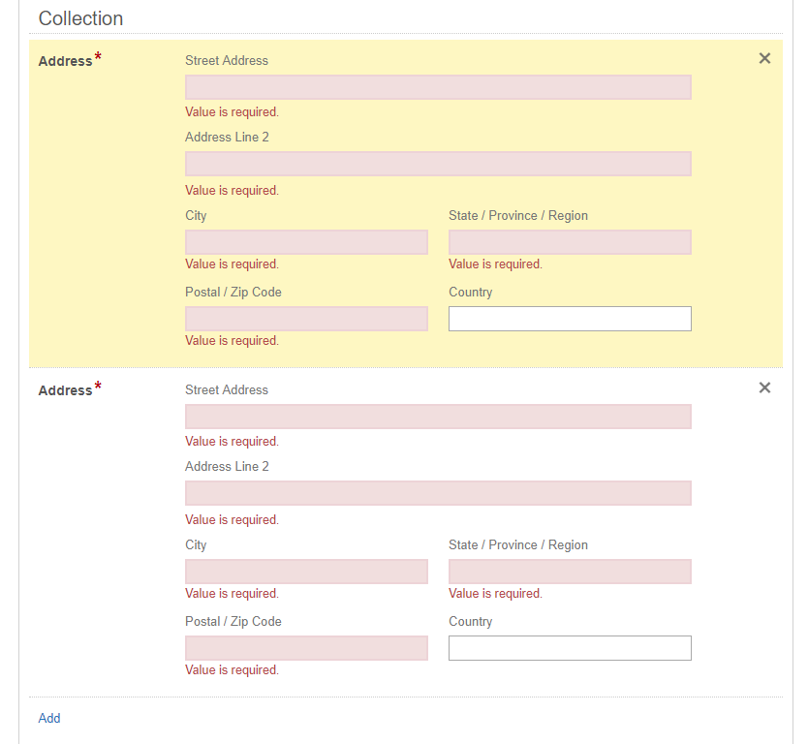The height and width of the screenshot is (744, 808).
Task: Click the second bold Address label
Action: 65,390
